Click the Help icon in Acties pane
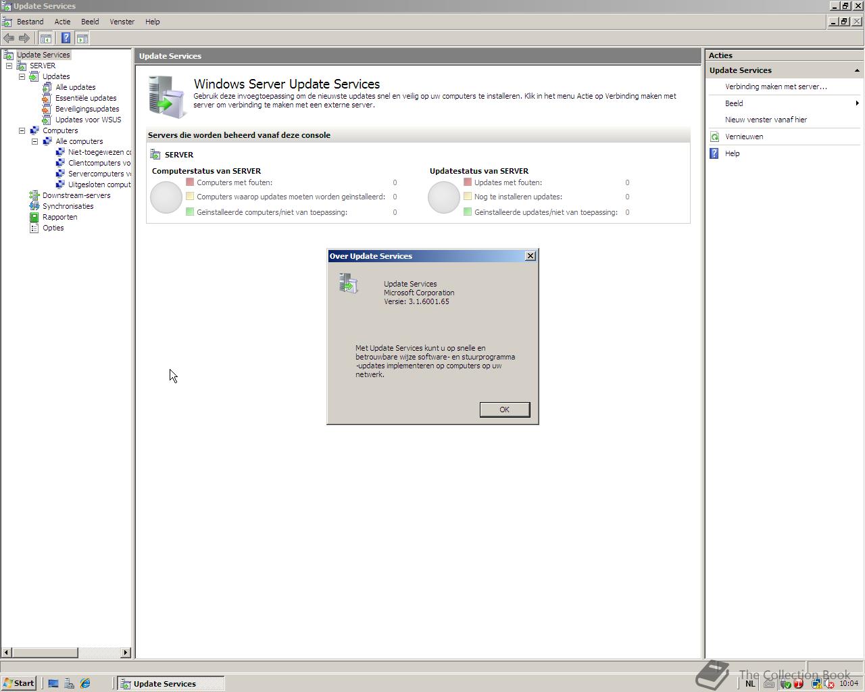This screenshot has width=865, height=692. tap(714, 153)
